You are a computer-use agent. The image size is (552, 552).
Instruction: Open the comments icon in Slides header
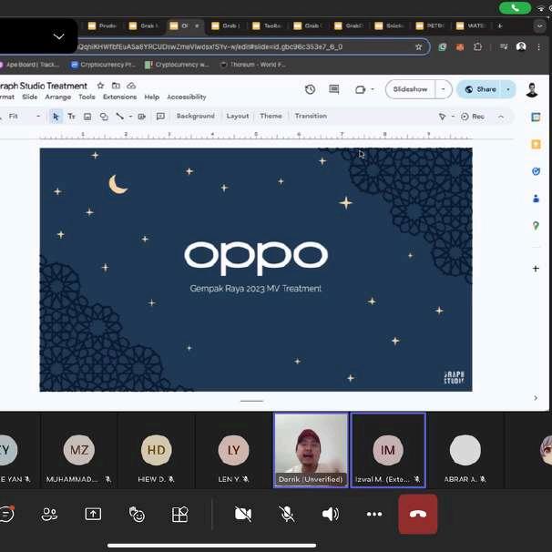(x=334, y=89)
